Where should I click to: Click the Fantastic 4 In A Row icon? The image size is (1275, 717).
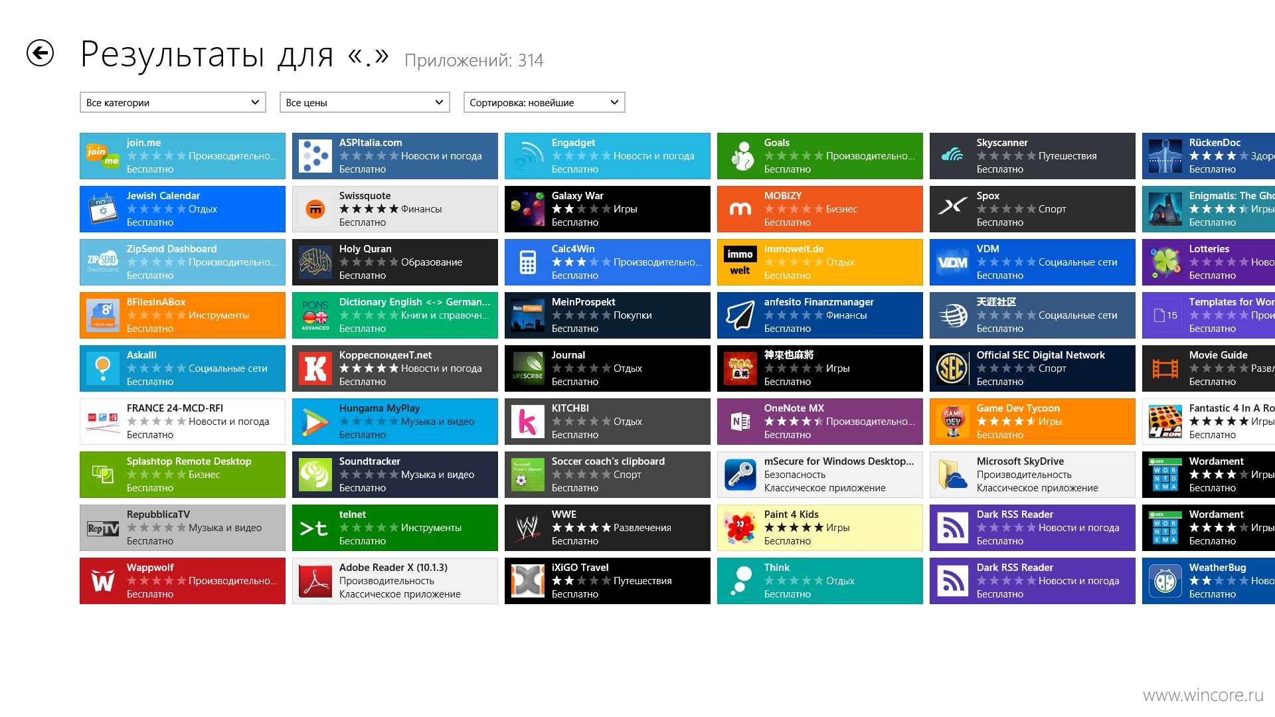coord(1165,422)
